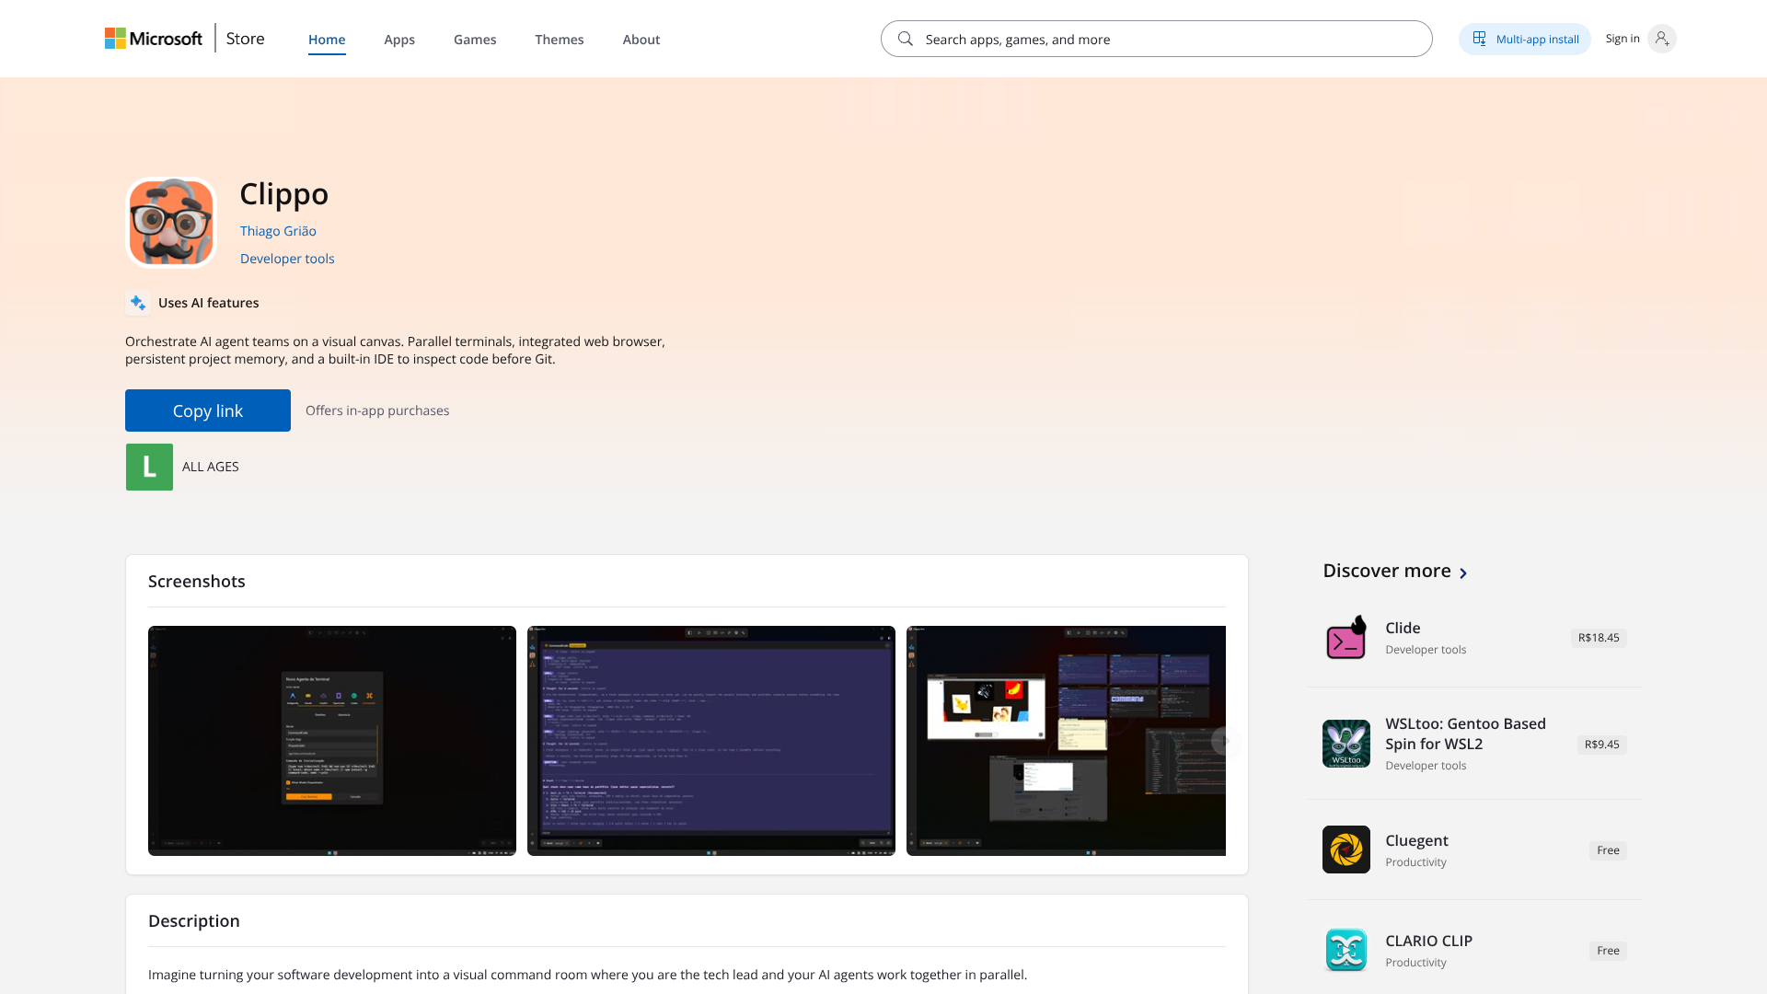
Task: Click the search magnifier icon
Action: click(x=906, y=39)
